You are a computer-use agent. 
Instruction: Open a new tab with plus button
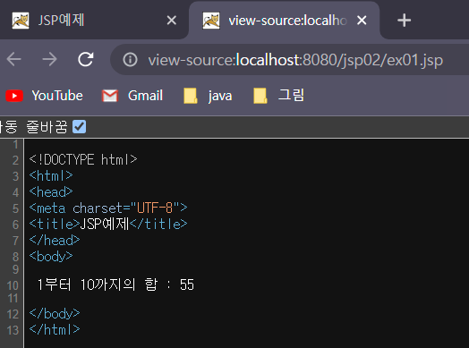(x=404, y=21)
